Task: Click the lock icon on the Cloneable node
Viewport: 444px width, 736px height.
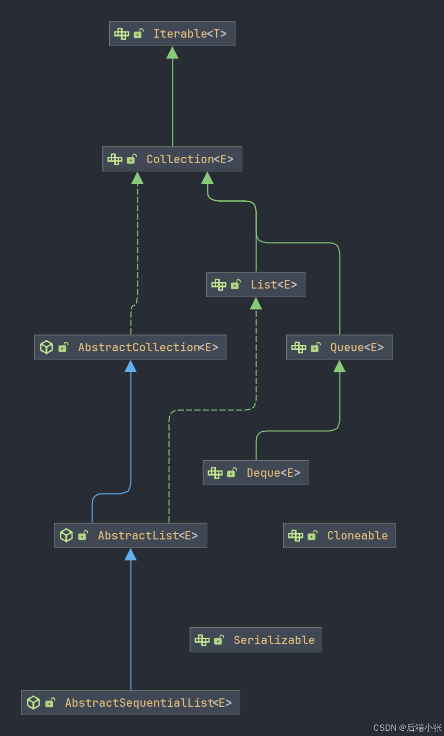Action: 312,535
